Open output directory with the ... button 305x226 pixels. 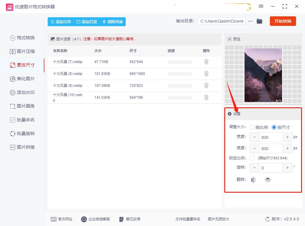(x=250, y=21)
